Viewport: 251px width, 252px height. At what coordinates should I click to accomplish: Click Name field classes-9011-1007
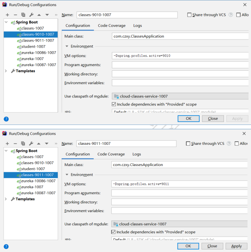[127, 144]
